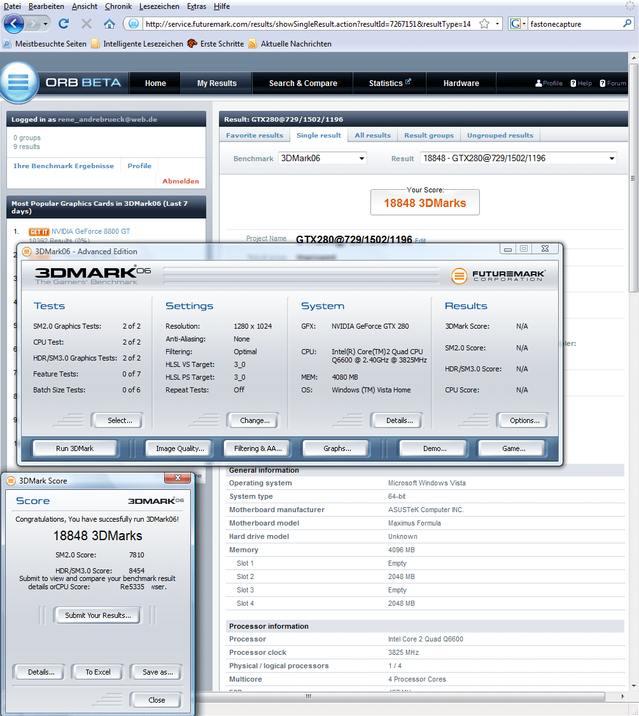Viewport: 639px width, 716px height.
Task: Click the Abmelden logout link
Action: pyautogui.click(x=181, y=182)
